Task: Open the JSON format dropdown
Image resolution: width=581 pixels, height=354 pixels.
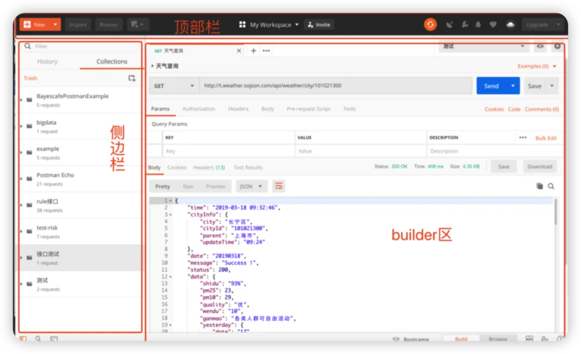Action: (x=251, y=186)
